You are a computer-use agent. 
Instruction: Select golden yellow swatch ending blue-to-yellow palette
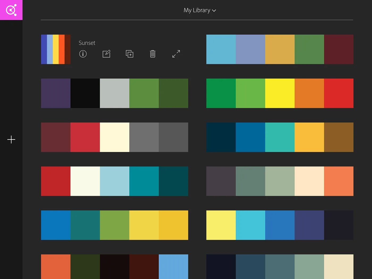174,225
